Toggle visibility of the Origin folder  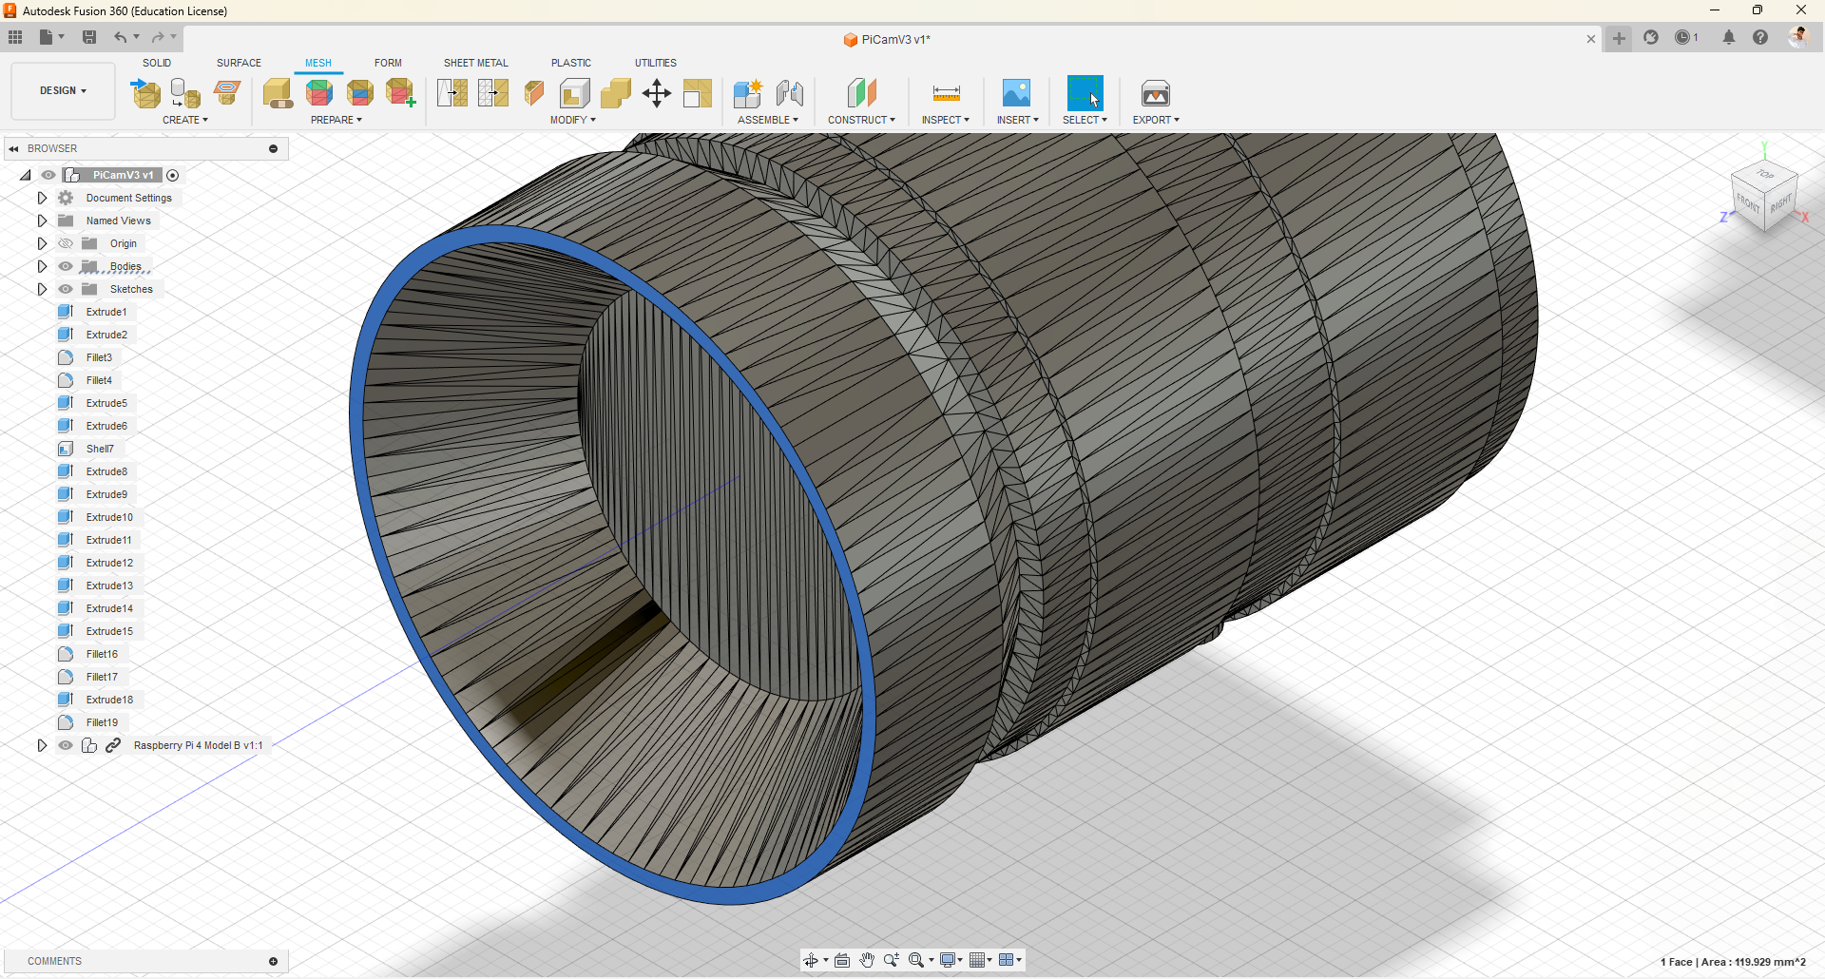click(66, 243)
